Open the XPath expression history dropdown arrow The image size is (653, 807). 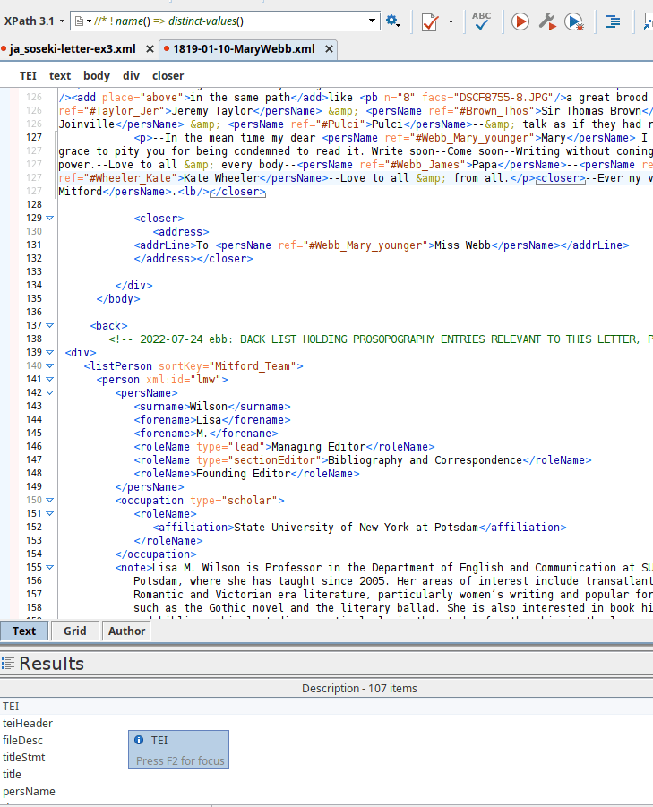(x=372, y=21)
